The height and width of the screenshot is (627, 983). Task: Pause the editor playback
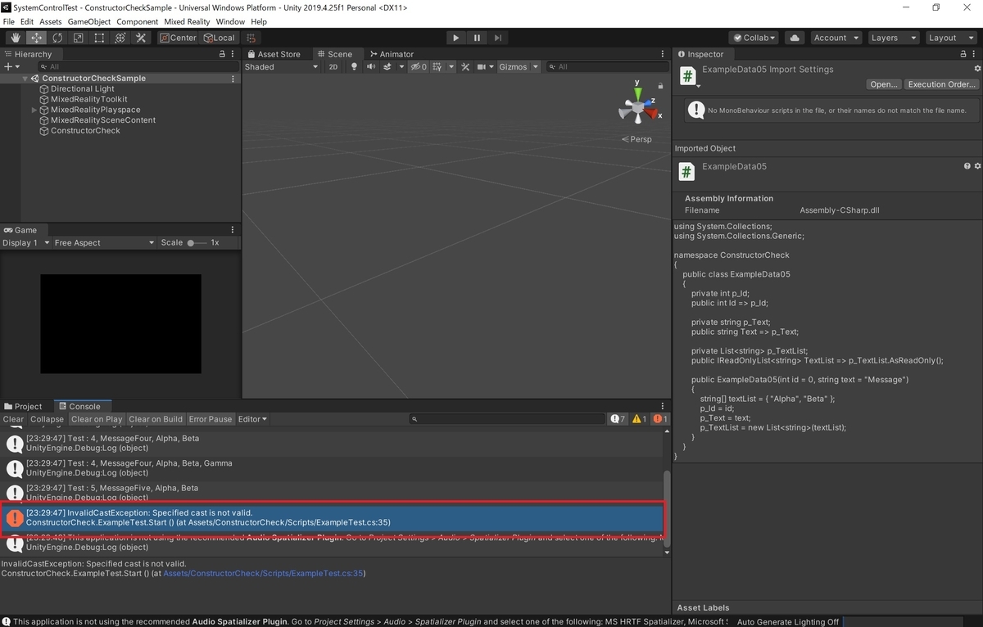click(x=477, y=38)
